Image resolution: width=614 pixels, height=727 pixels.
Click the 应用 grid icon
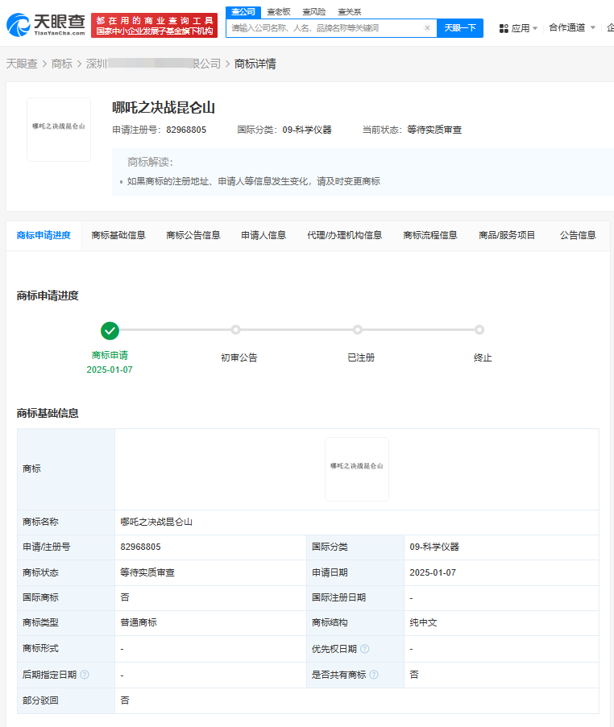(x=504, y=28)
